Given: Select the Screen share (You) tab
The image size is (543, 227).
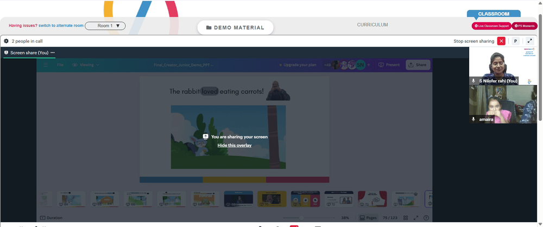Looking at the screenshot, I should [29, 53].
